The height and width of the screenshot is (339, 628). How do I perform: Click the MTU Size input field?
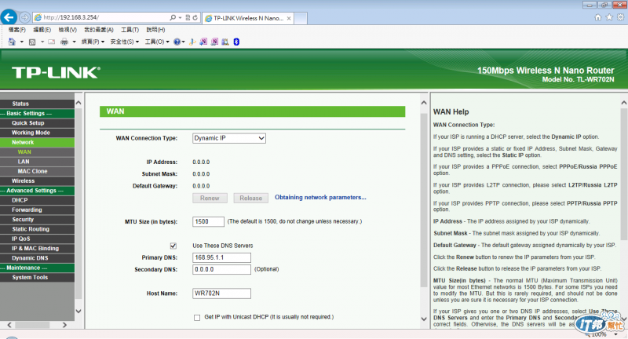208,222
